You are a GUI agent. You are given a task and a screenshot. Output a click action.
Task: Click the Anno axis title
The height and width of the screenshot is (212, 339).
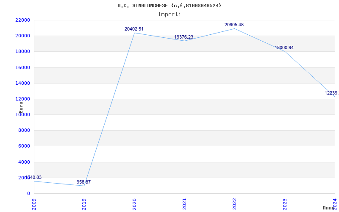coord(329,208)
